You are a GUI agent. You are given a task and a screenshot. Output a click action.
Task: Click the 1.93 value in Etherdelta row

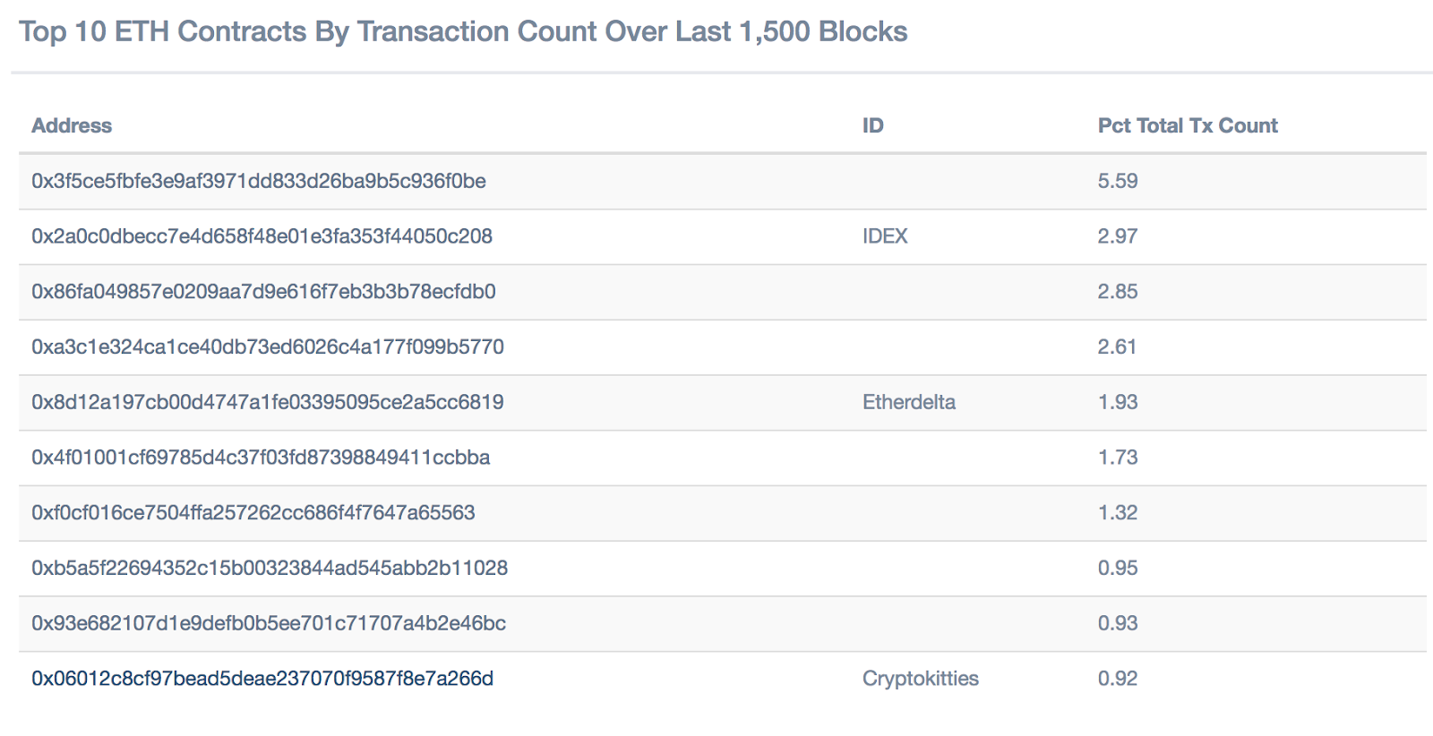pyautogui.click(x=1117, y=403)
